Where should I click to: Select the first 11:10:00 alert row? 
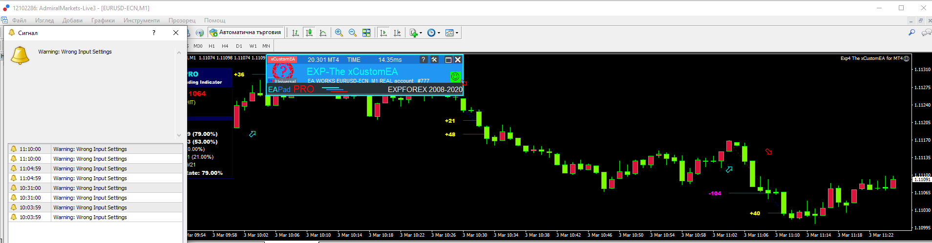point(95,149)
